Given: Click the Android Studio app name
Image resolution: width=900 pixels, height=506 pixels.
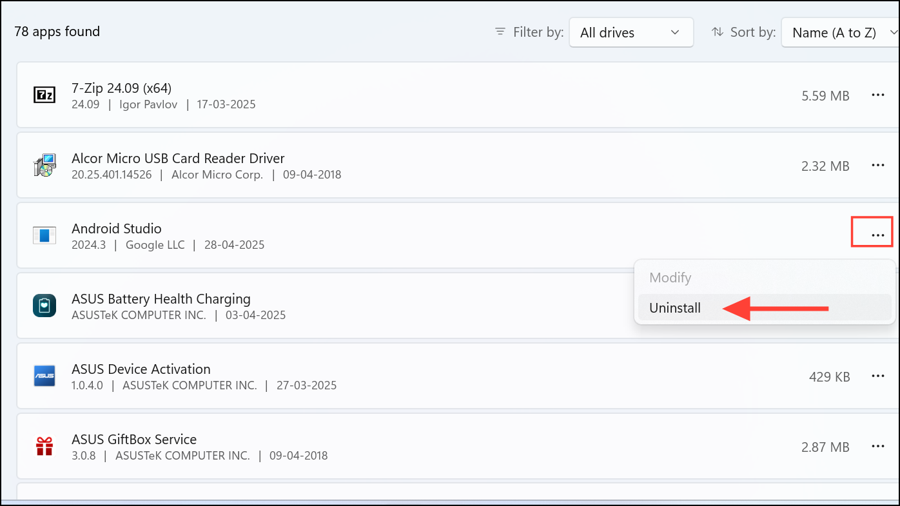Looking at the screenshot, I should pyautogui.click(x=117, y=229).
